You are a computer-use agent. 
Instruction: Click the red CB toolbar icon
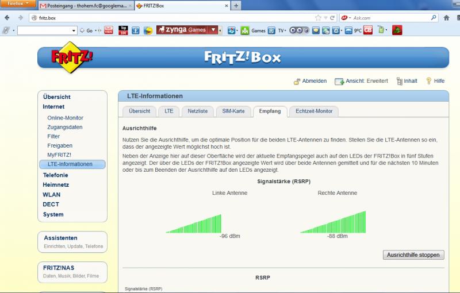point(368,30)
